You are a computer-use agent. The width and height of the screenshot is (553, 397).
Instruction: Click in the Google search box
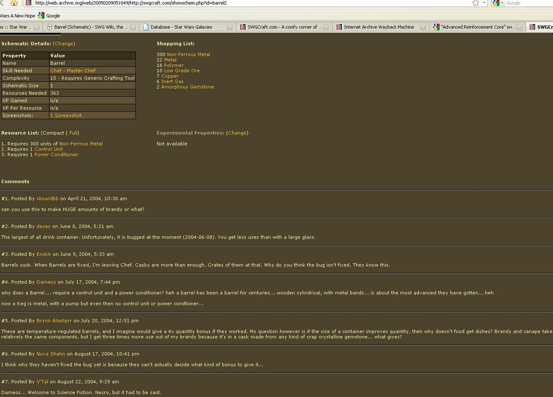tap(528, 3)
